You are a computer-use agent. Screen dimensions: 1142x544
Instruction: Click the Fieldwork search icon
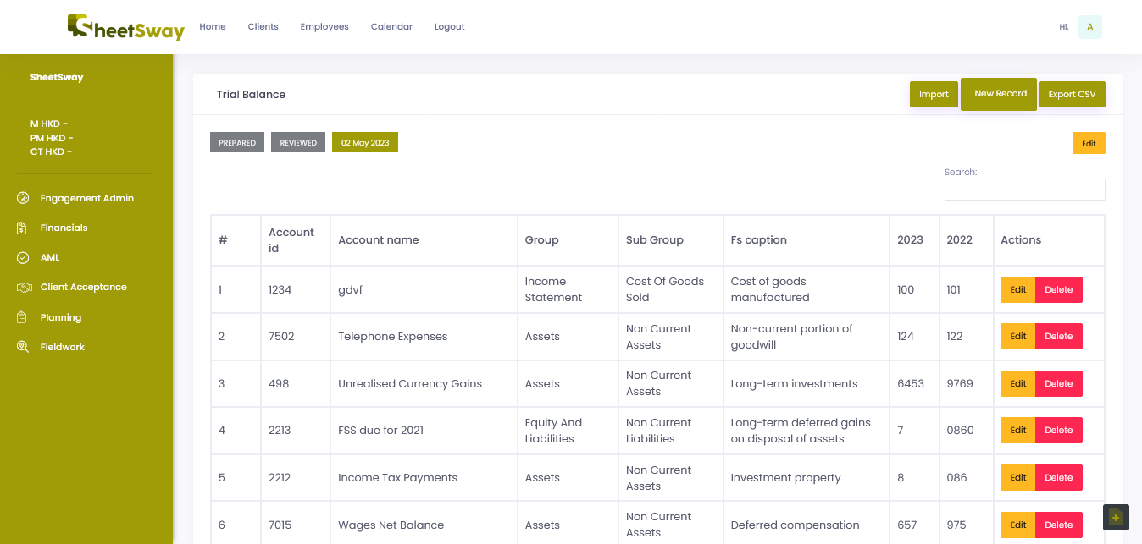pyautogui.click(x=24, y=347)
